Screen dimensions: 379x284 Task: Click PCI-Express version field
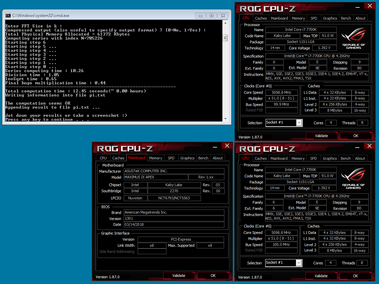181,239
